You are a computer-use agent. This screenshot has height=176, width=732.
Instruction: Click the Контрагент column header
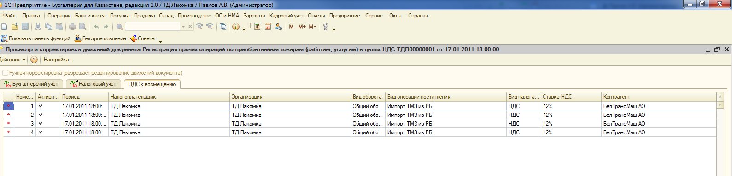(659, 97)
